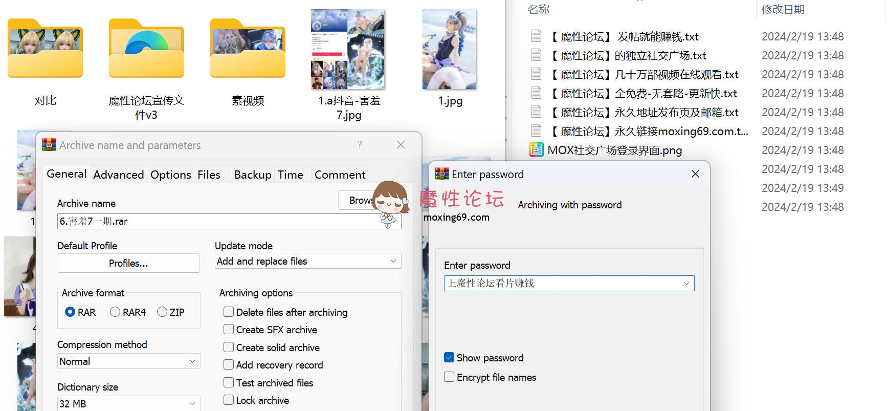888x411 pixels.
Task: Open the Compression method dropdown
Action: point(128,361)
